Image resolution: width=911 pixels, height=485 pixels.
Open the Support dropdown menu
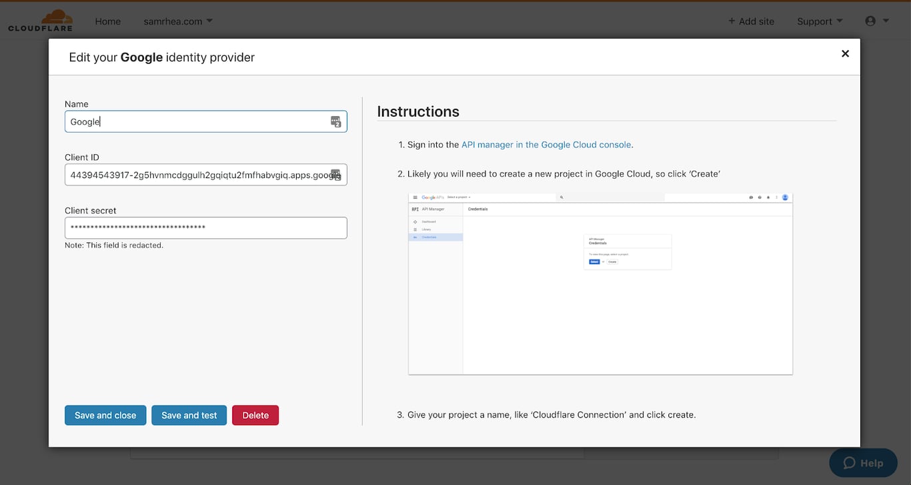point(820,21)
